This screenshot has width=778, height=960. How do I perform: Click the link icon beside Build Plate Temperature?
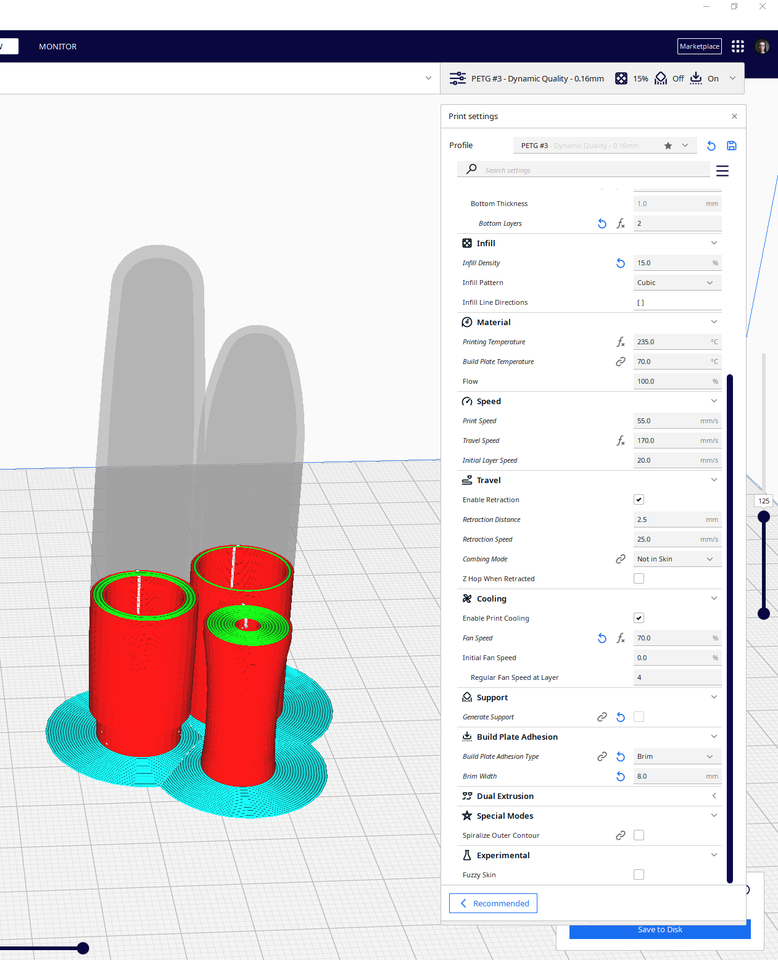621,362
